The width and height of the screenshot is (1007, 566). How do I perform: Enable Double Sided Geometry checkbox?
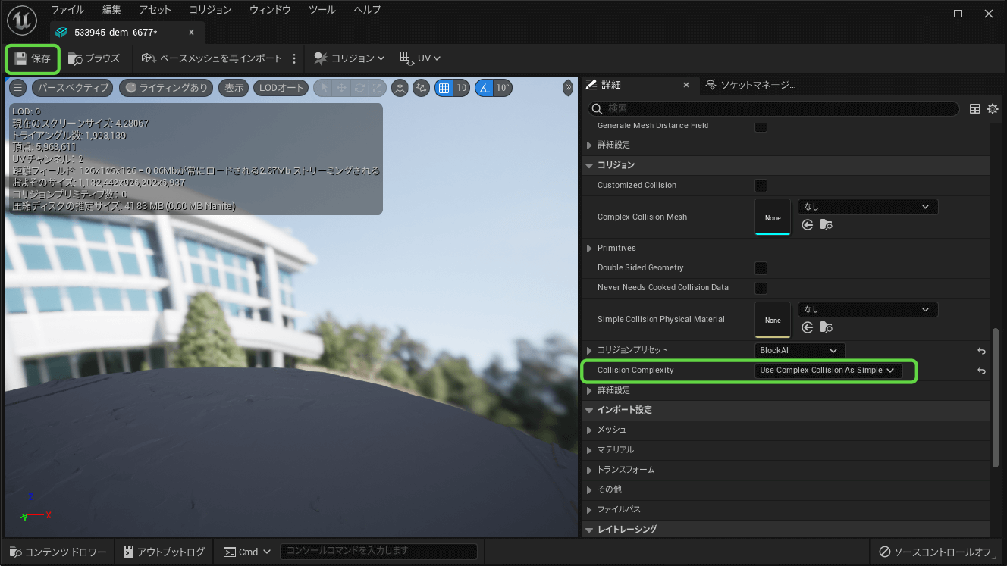[761, 268]
